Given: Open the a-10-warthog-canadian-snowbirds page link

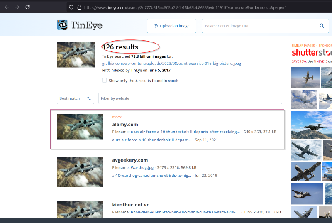Looking at the screenshot, I should pos(152,176).
